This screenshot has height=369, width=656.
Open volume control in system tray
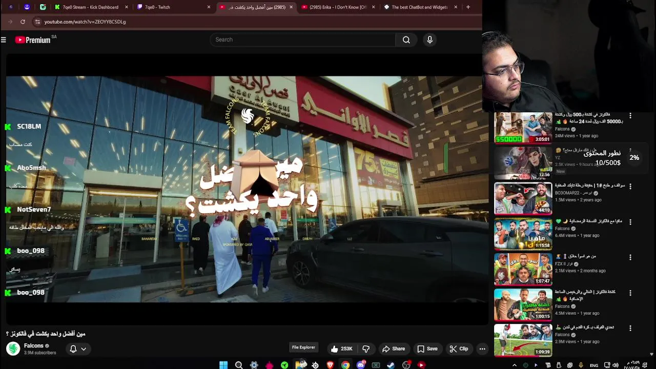[616, 365]
